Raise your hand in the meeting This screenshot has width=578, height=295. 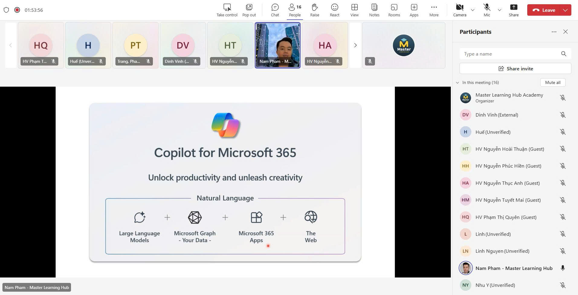315,10
